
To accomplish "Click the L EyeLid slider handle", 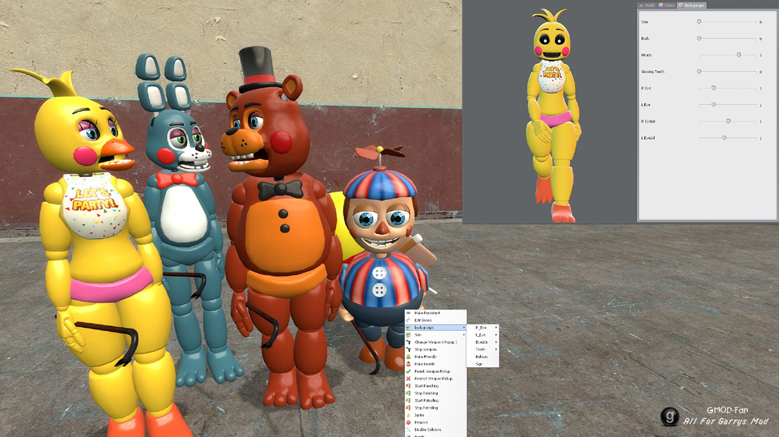I will pos(725,138).
